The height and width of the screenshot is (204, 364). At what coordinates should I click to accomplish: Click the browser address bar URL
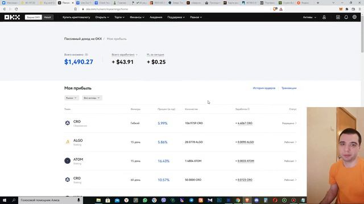click(107, 9)
